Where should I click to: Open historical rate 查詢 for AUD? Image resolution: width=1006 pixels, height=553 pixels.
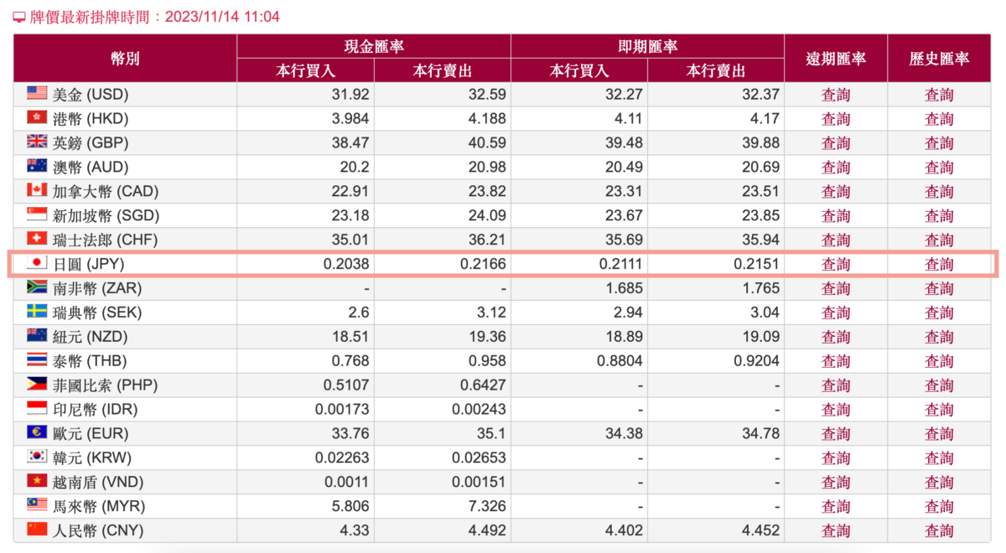coord(939,168)
